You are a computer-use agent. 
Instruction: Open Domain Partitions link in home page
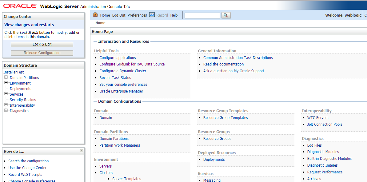[x=114, y=138]
